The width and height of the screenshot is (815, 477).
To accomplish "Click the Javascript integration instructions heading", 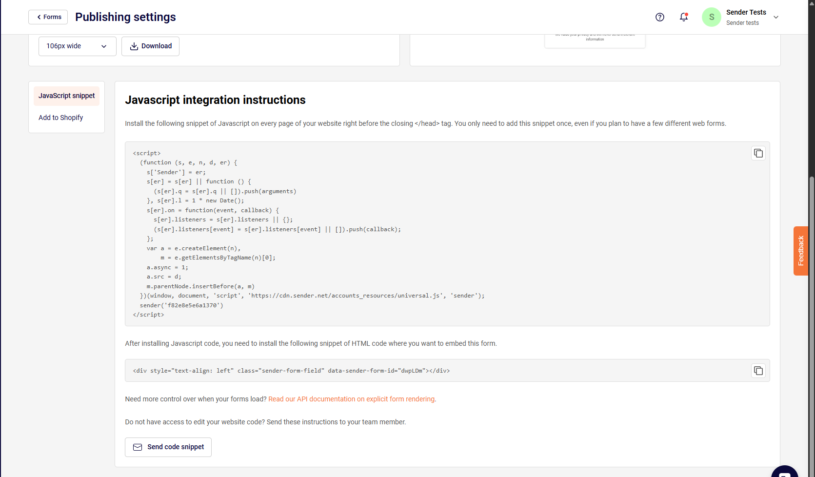I will [215, 100].
